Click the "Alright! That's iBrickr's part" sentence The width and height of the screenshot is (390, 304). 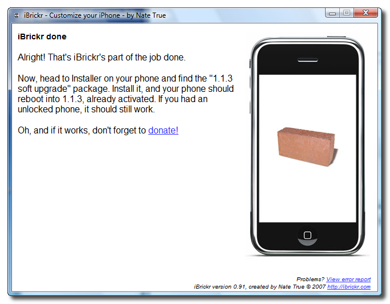(102, 58)
